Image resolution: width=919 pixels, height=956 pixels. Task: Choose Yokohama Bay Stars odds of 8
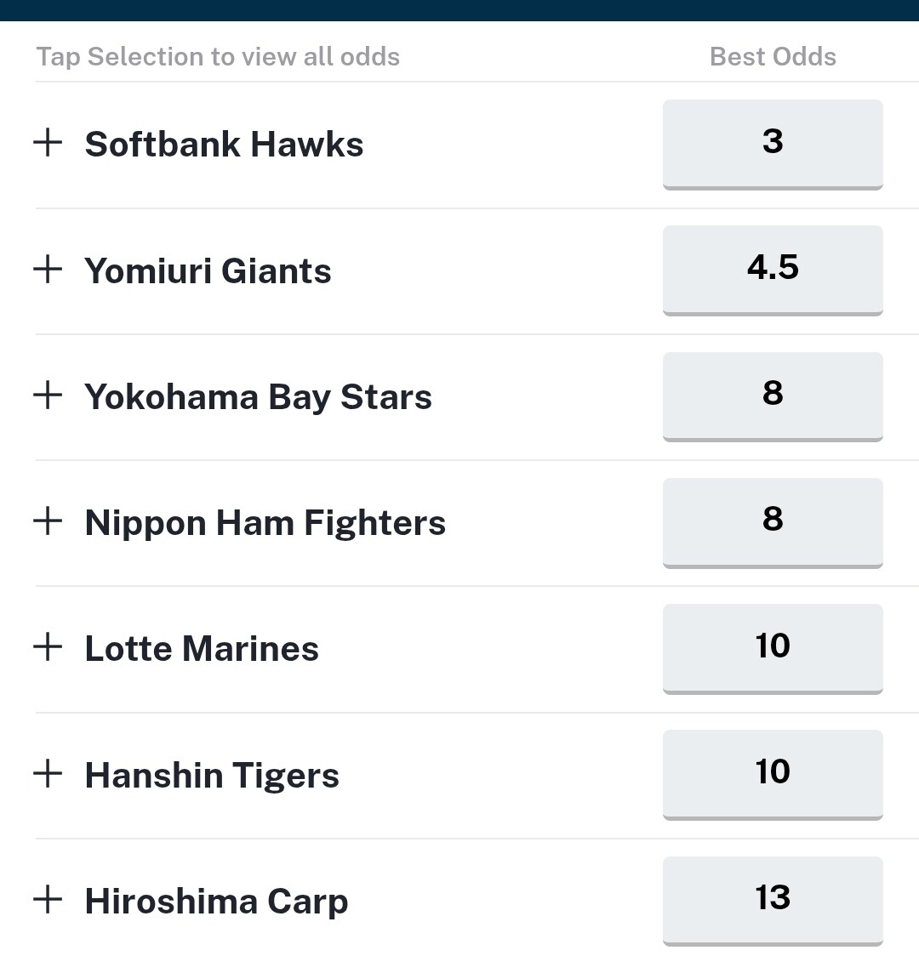coord(772,395)
